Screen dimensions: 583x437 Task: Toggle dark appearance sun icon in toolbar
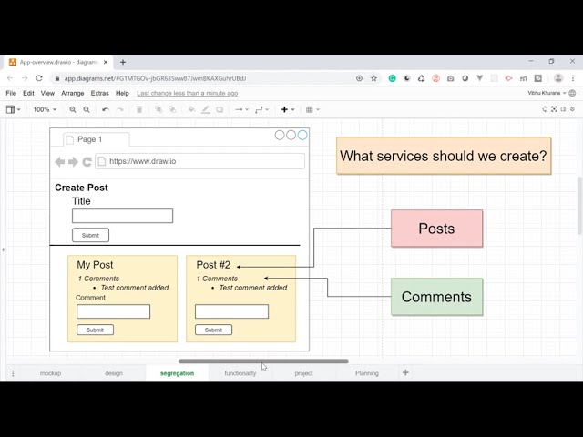(545, 109)
